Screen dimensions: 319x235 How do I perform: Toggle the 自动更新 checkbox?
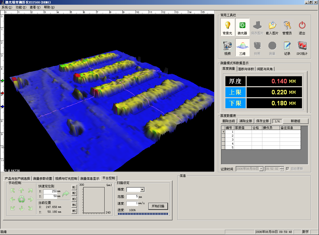(288, 169)
